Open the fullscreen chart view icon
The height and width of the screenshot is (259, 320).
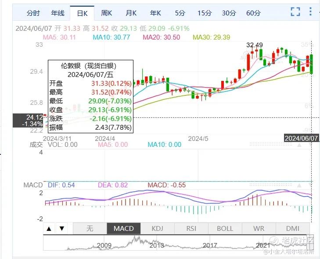tap(295, 11)
